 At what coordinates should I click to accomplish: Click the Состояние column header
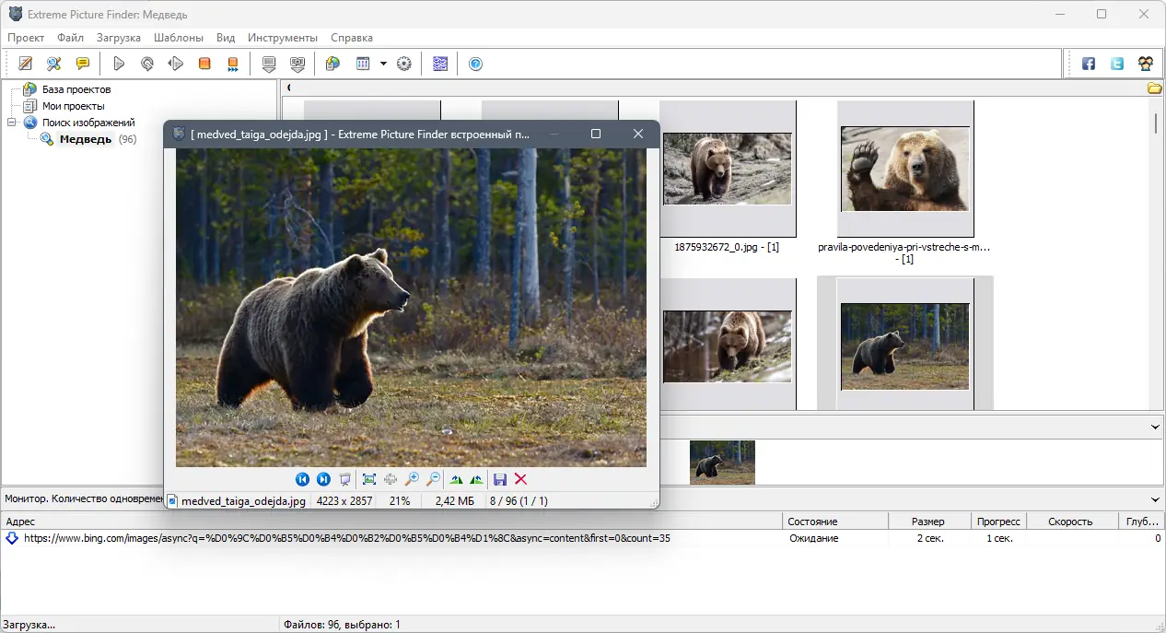[x=812, y=522]
